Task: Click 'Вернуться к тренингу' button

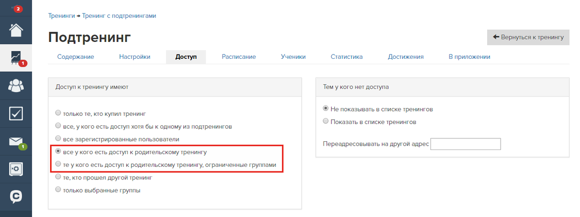Action: [x=528, y=37]
